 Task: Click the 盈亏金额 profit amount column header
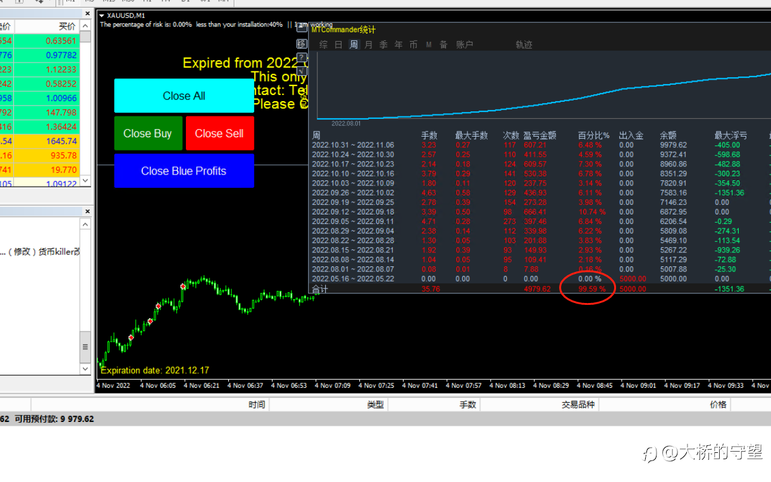click(540, 135)
